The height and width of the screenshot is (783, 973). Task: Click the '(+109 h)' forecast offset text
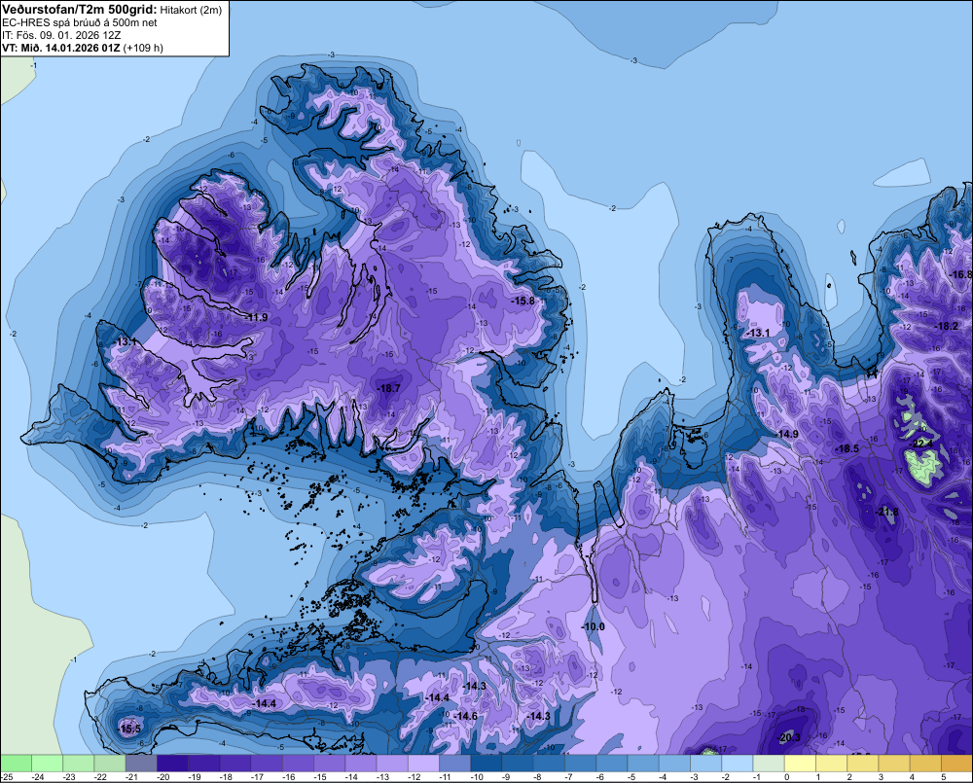tap(143, 48)
